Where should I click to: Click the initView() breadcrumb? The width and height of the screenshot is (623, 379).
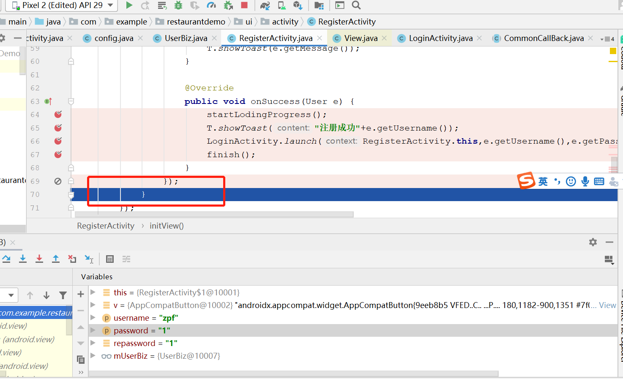pyautogui.click(x=167, y=226)
